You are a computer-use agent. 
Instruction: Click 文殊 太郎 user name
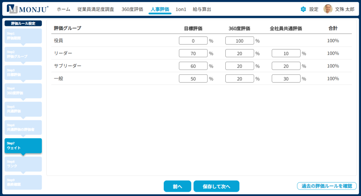(345, 9)
